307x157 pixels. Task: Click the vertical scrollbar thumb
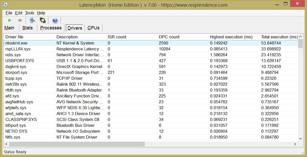(301, 43)
